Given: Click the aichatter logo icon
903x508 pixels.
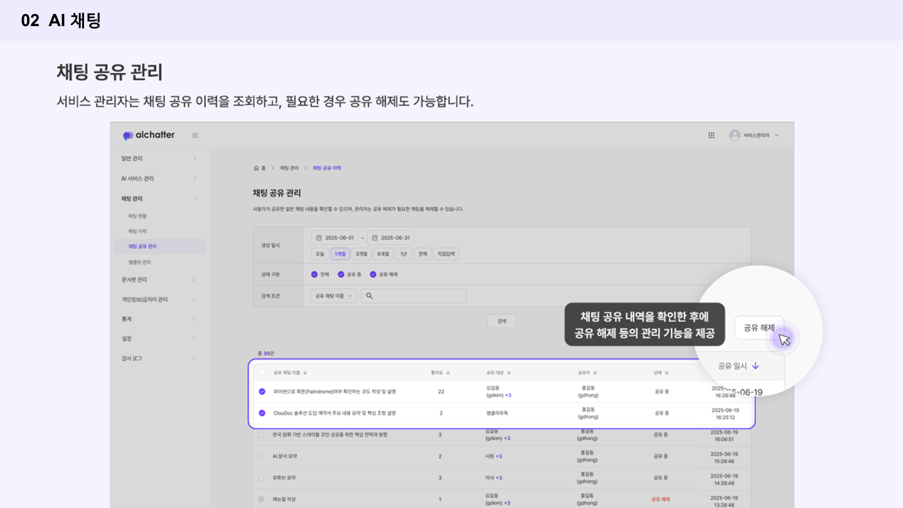Looking at the screenshot, I should tap(128, 135).
